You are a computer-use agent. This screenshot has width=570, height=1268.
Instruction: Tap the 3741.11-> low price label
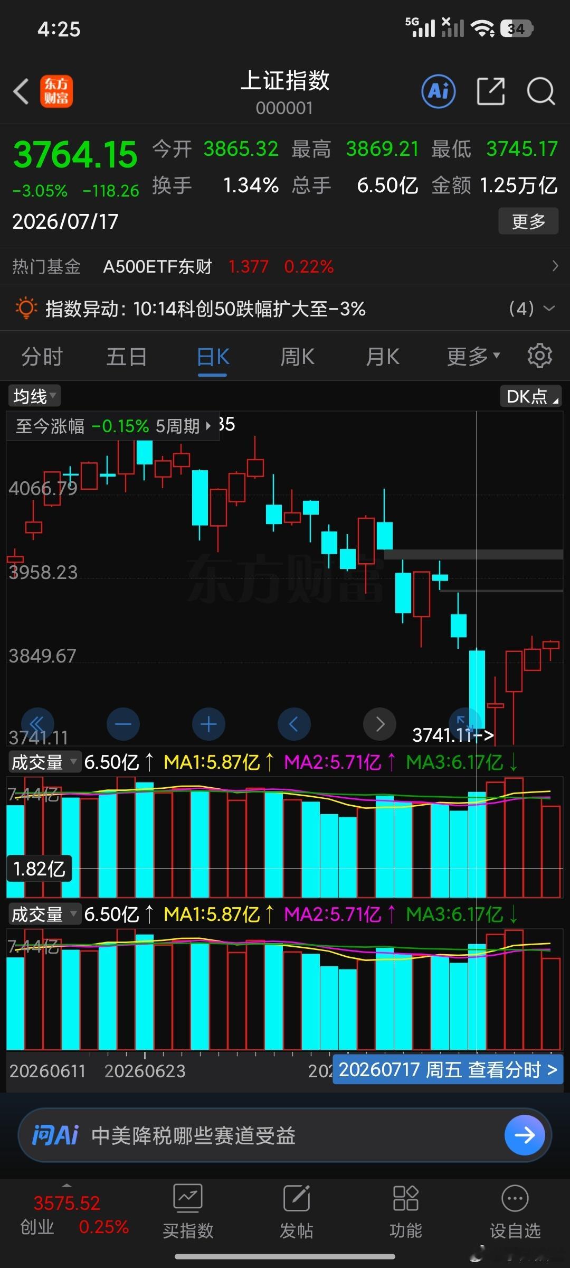(x=452, y=734)
